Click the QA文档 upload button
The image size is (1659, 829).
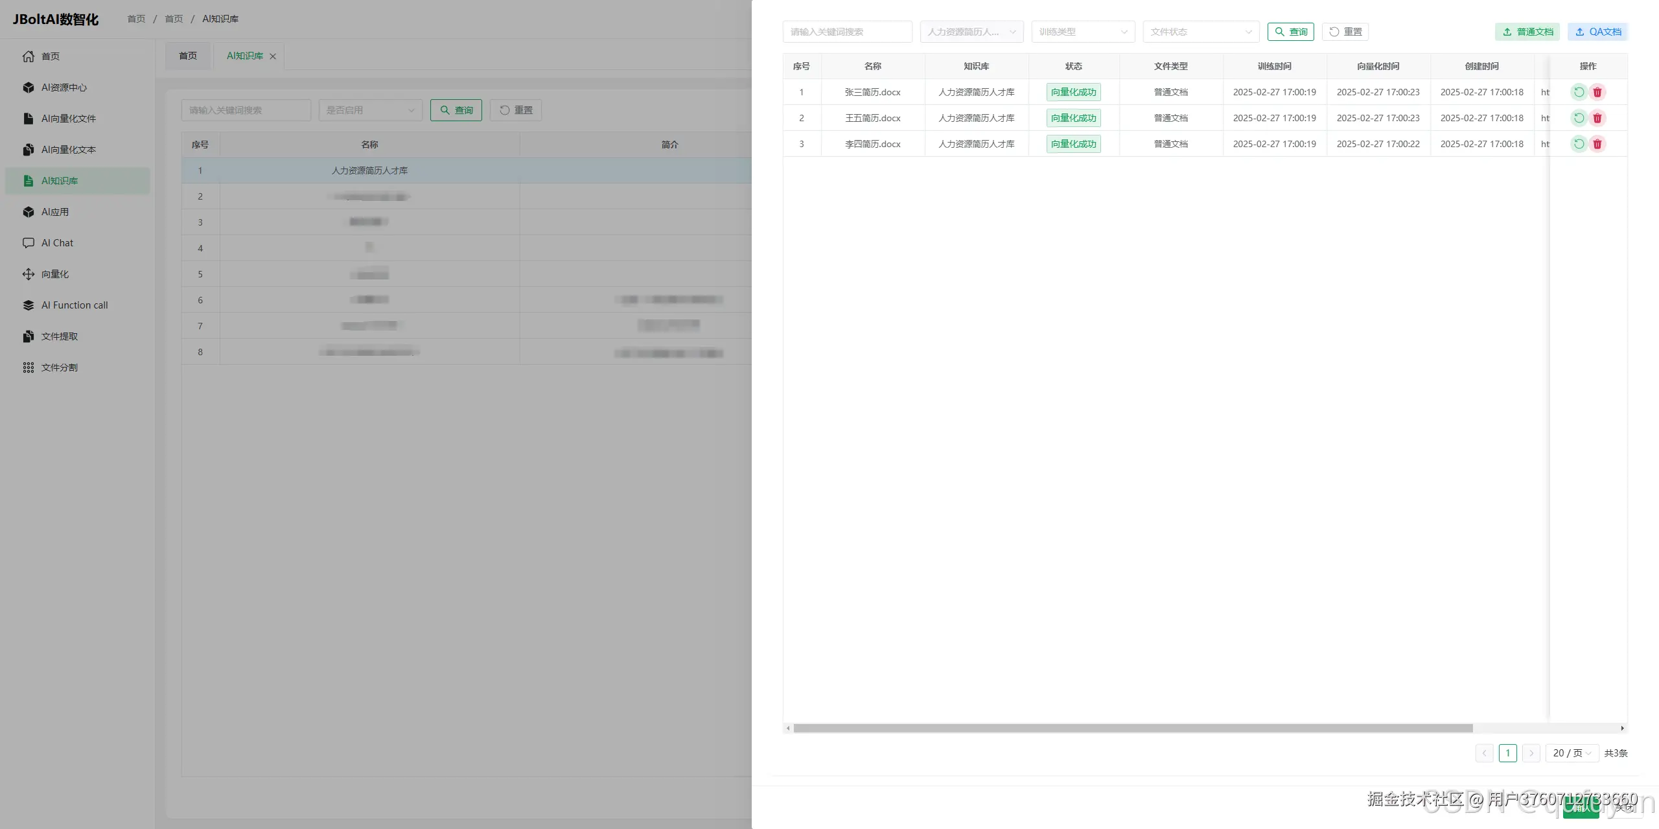(x=1597, y=32)
